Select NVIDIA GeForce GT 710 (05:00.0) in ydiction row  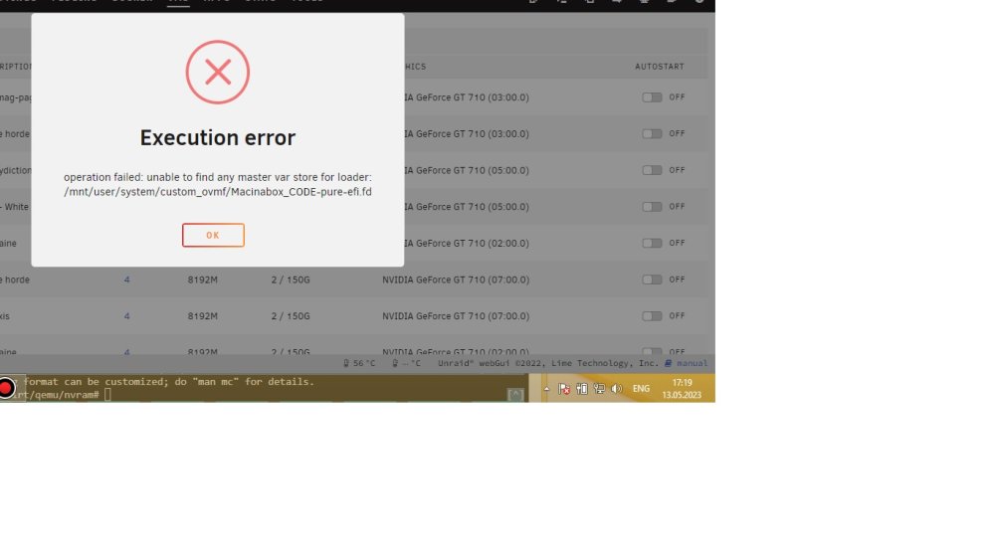[466, 170]
